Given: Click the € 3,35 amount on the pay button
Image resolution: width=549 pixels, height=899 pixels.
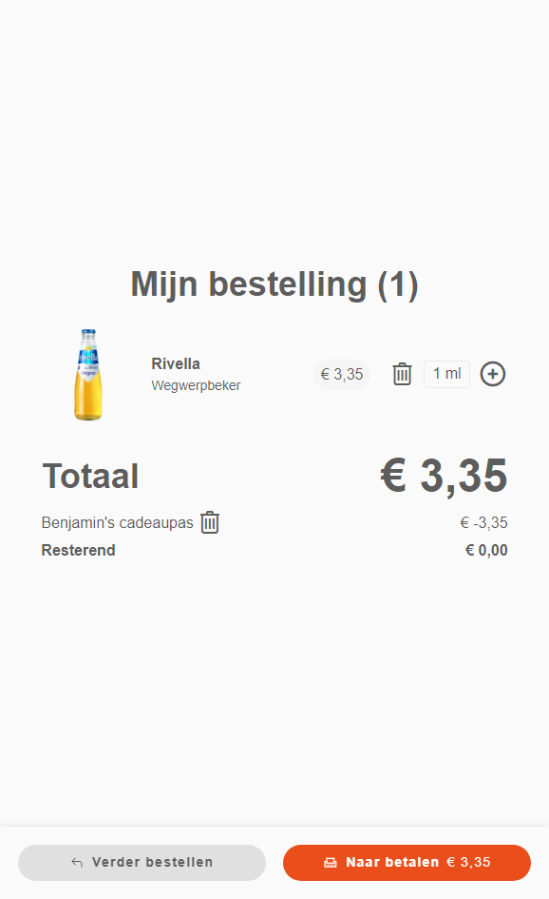Looking at the screenshot, I should tap(468, 862).
